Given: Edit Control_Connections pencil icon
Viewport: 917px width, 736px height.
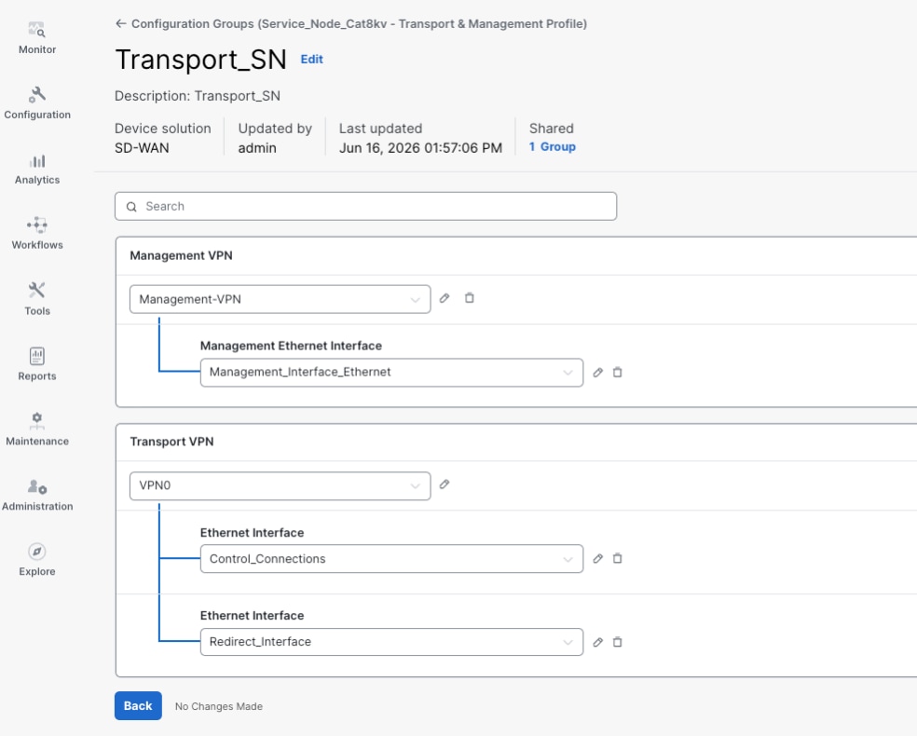Looking at the screenshot, I should click(x=597, y=558).
